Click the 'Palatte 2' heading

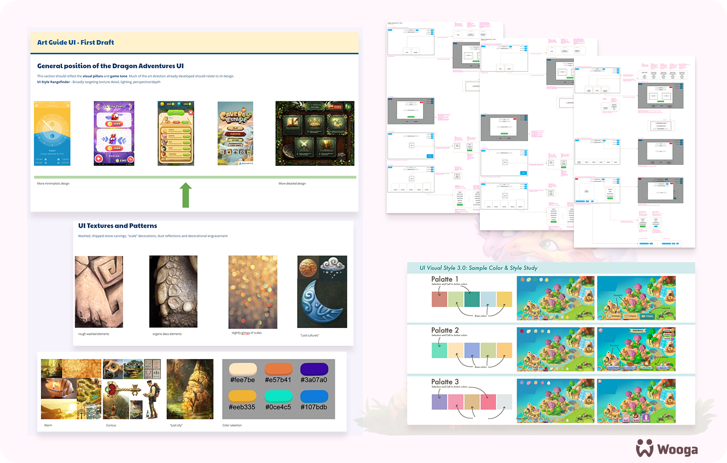tap(445, 330)
